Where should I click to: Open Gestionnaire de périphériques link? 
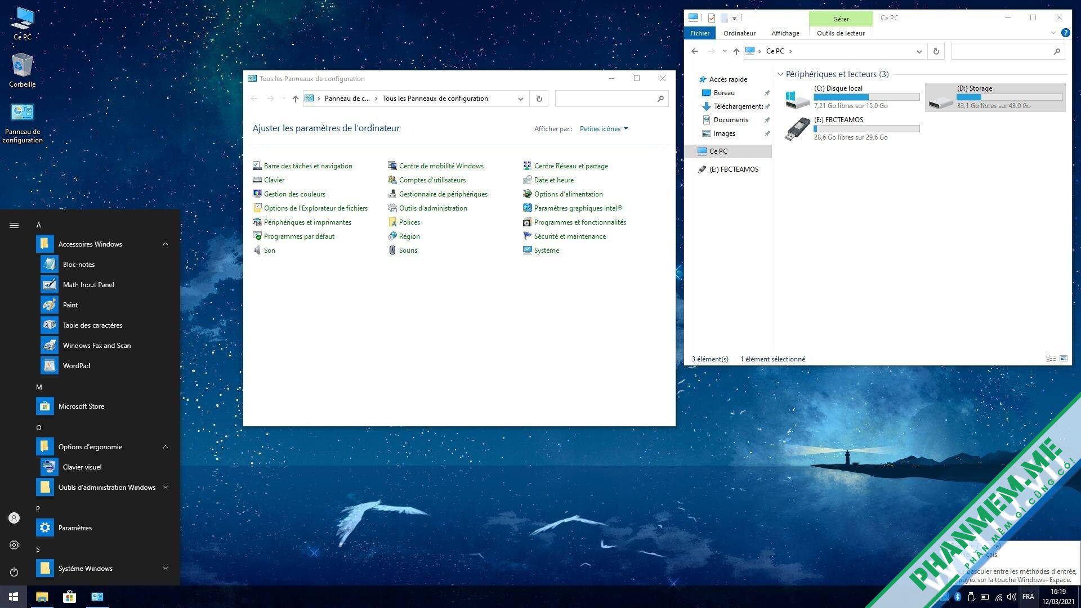(443, 194)
